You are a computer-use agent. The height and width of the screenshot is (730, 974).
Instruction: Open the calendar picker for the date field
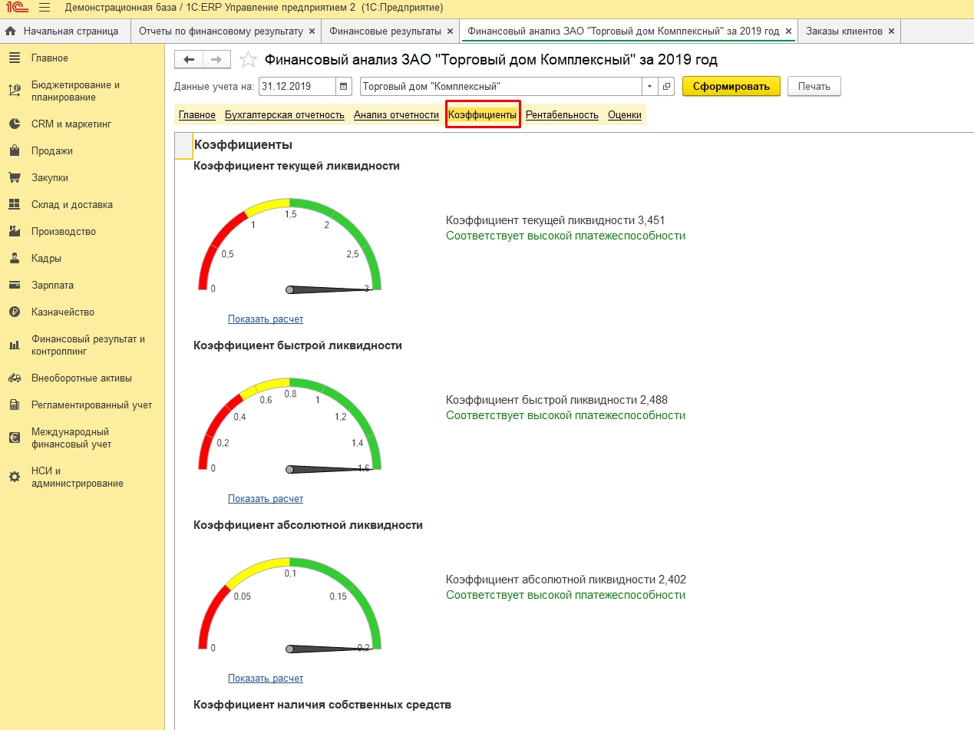coord(344,86)
